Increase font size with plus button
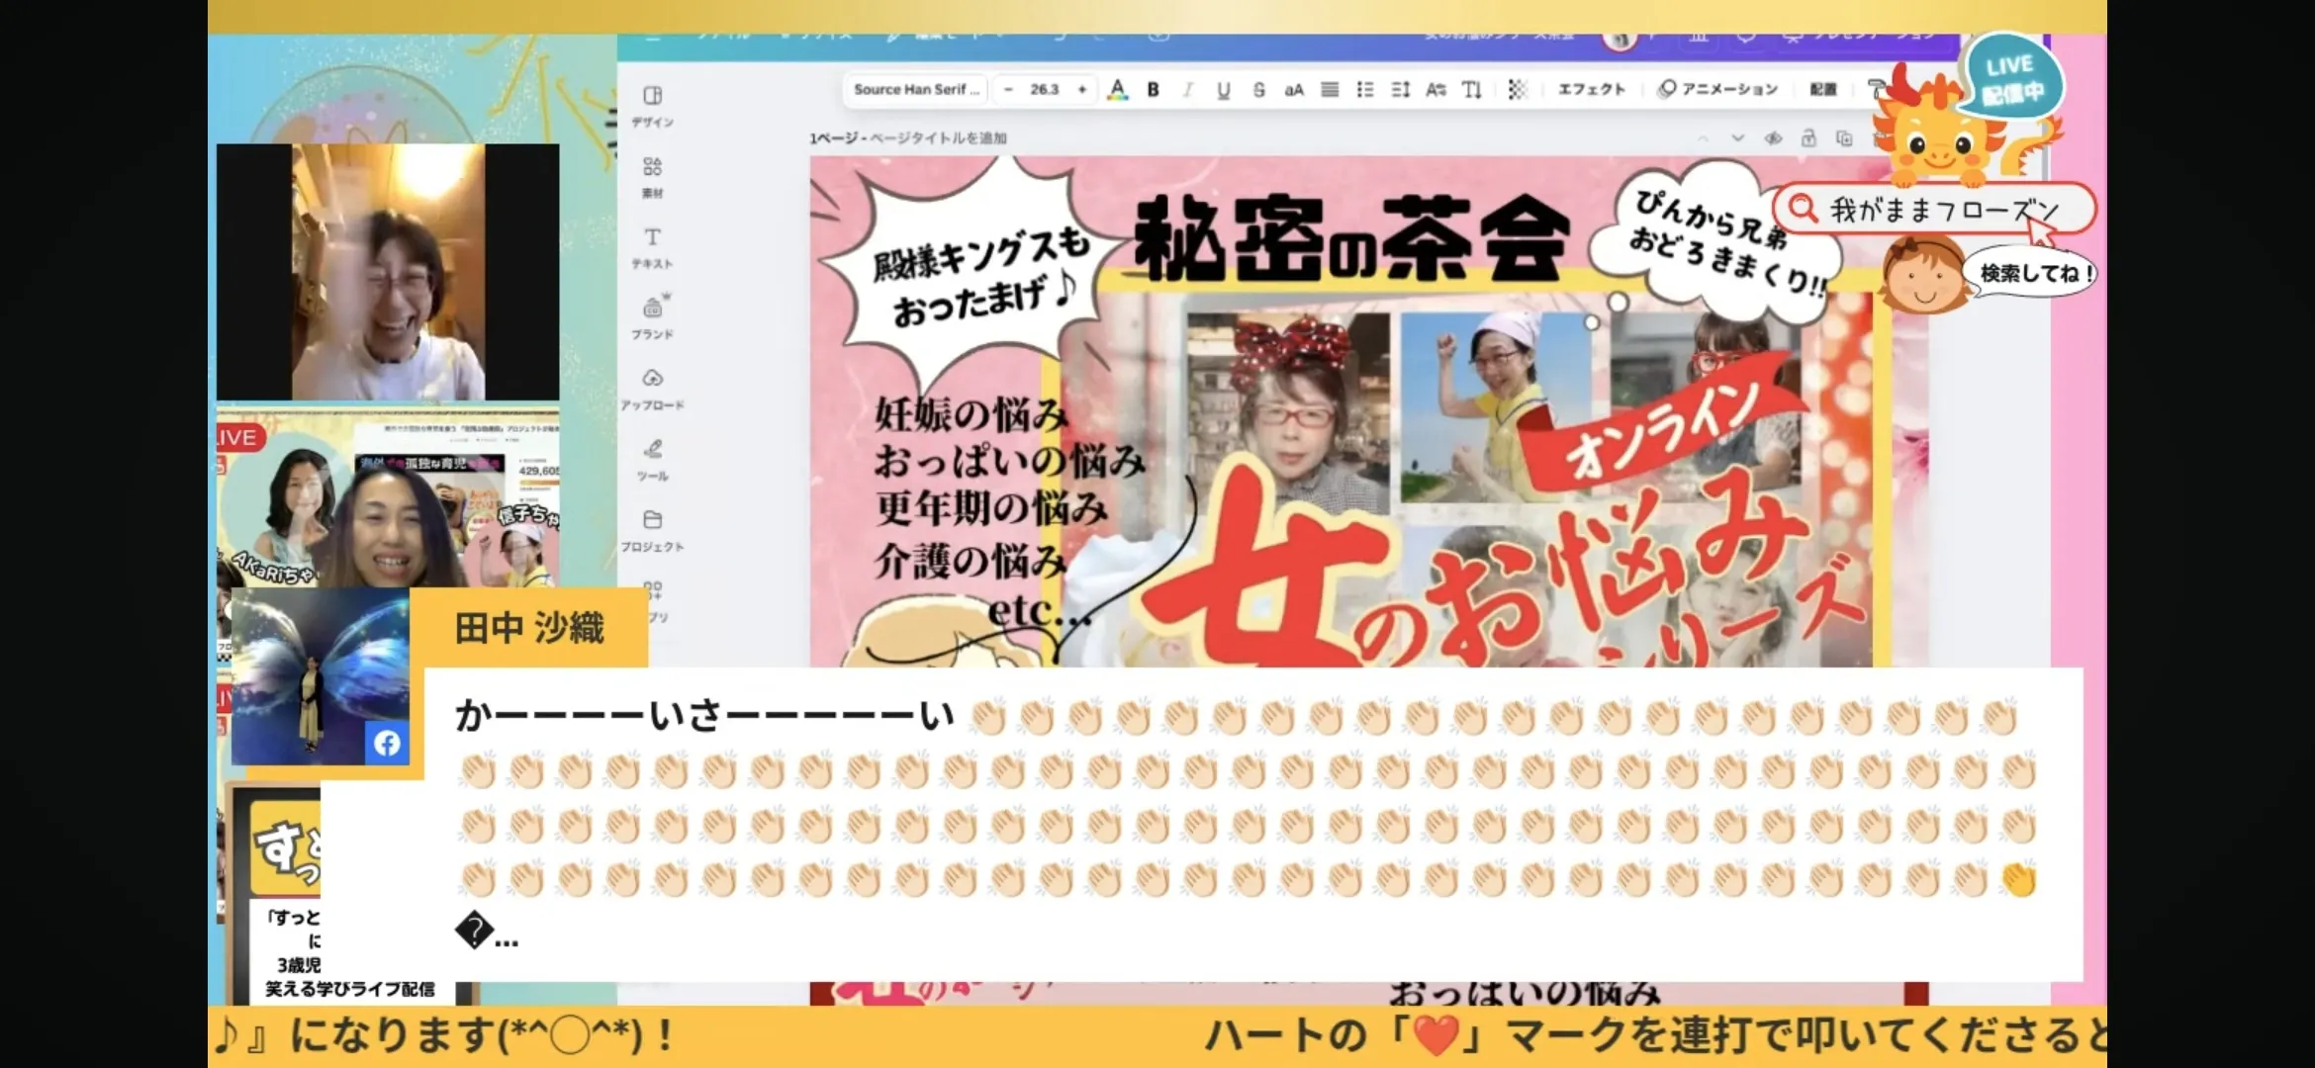Viewport: 2315px width, 1068px height. pos(1082,89)
